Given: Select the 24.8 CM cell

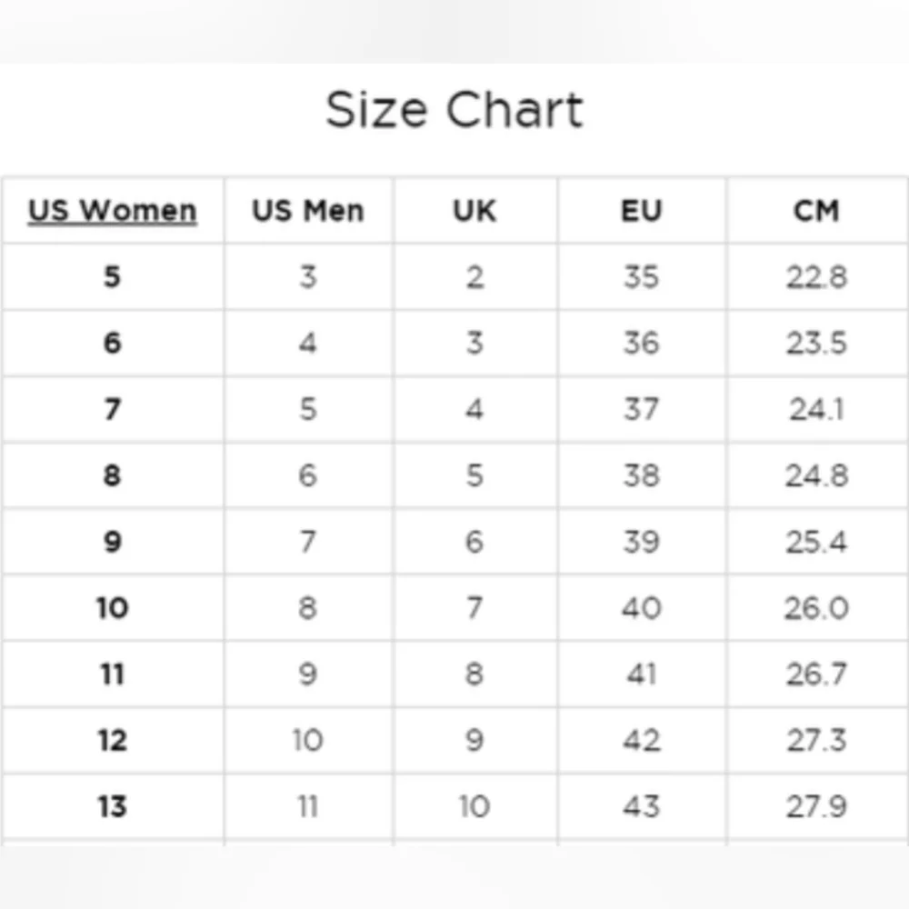Looking at the screenshot, I should tap(816, 476).
